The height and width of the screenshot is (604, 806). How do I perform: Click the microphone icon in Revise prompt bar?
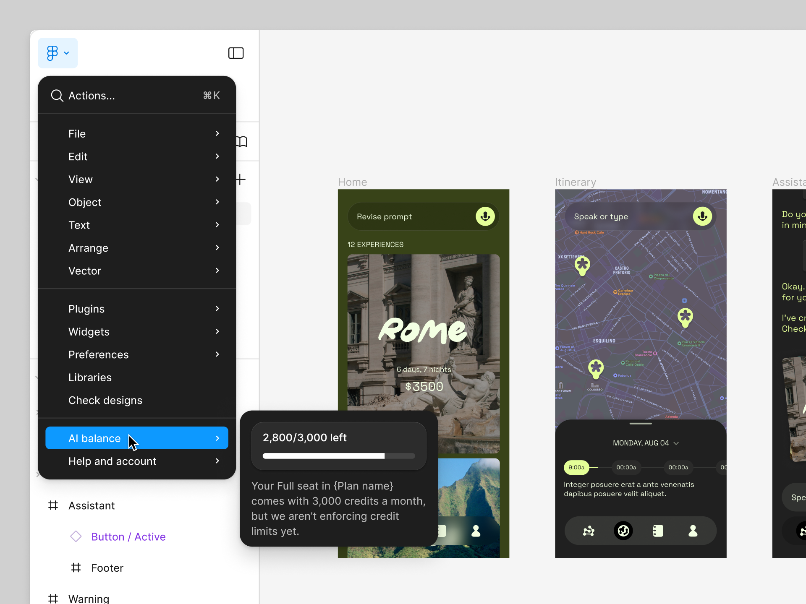click(x=485, y=216)
